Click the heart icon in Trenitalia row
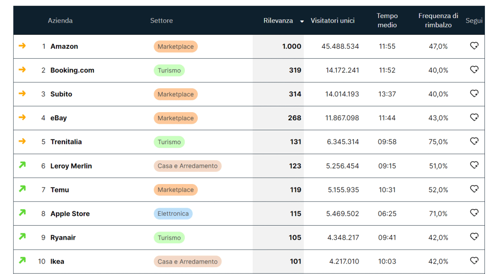The height and width of the screenshot is (274, 489). click(474, 142)
